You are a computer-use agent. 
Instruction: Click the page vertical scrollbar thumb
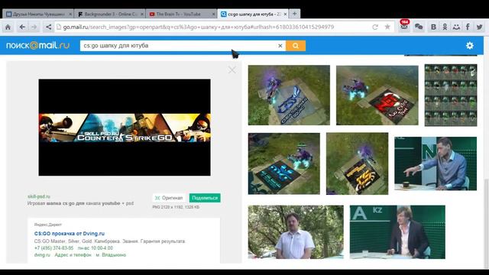pos(486,222)
